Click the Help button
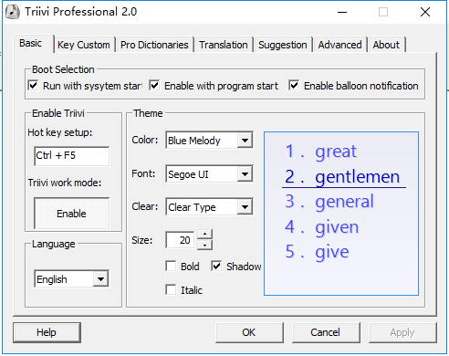This screenshot has width=449, height=356. (47, 332)
